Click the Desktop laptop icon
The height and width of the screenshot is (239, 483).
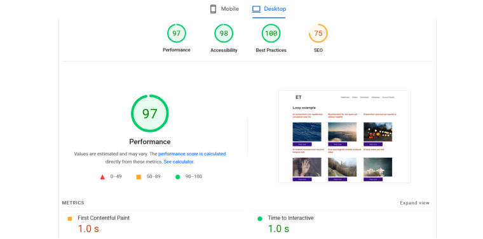pyautogui.click(x=256, y=9)
